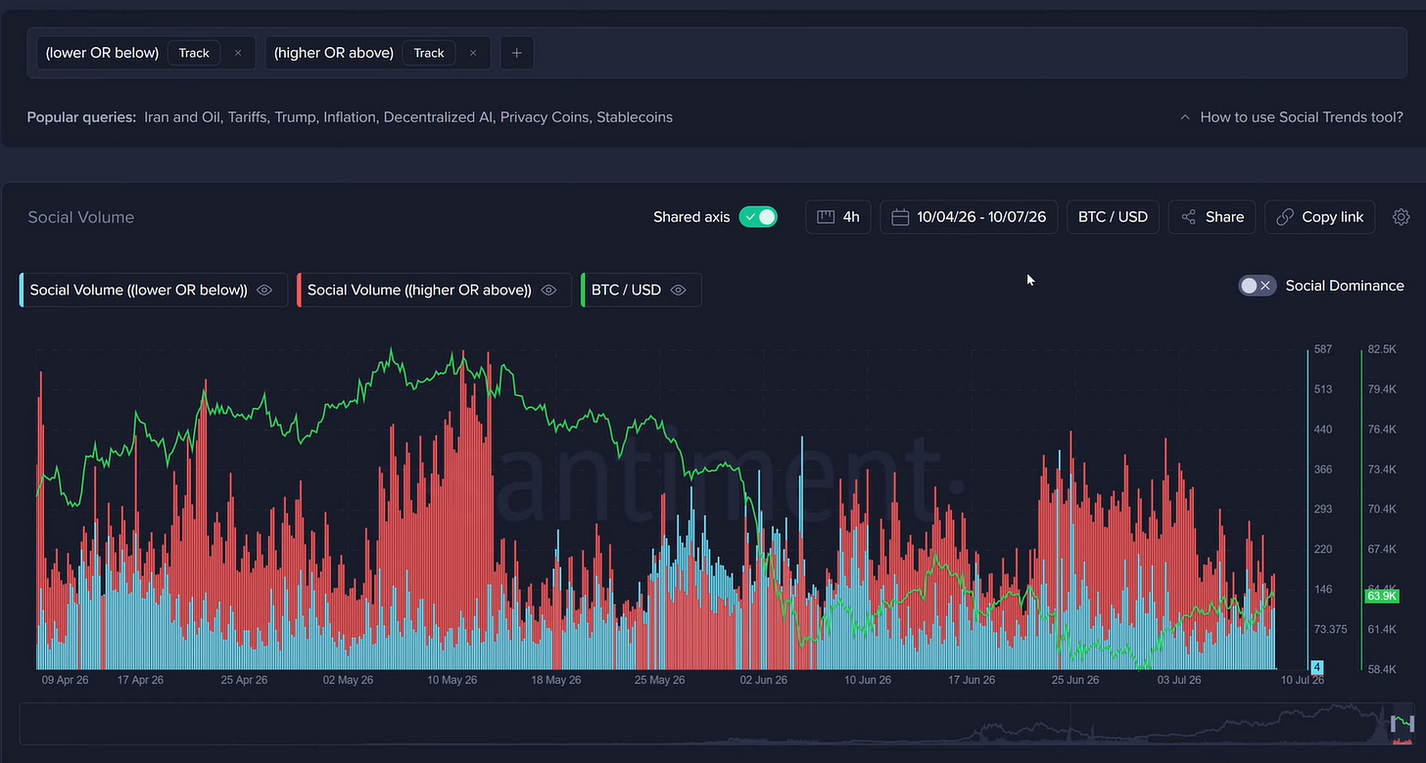Enable the Social Dominance toggle
1426x763 pixels.
tap(1258, 286)
